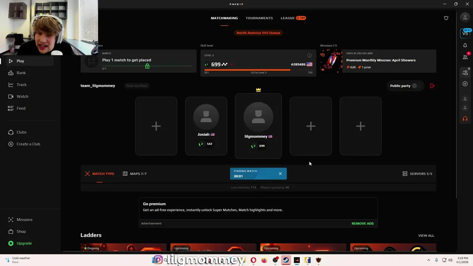Open the party chat icon with badge 2
The image size is (473, 266).
pyautogui.click(x=465, y=72)
